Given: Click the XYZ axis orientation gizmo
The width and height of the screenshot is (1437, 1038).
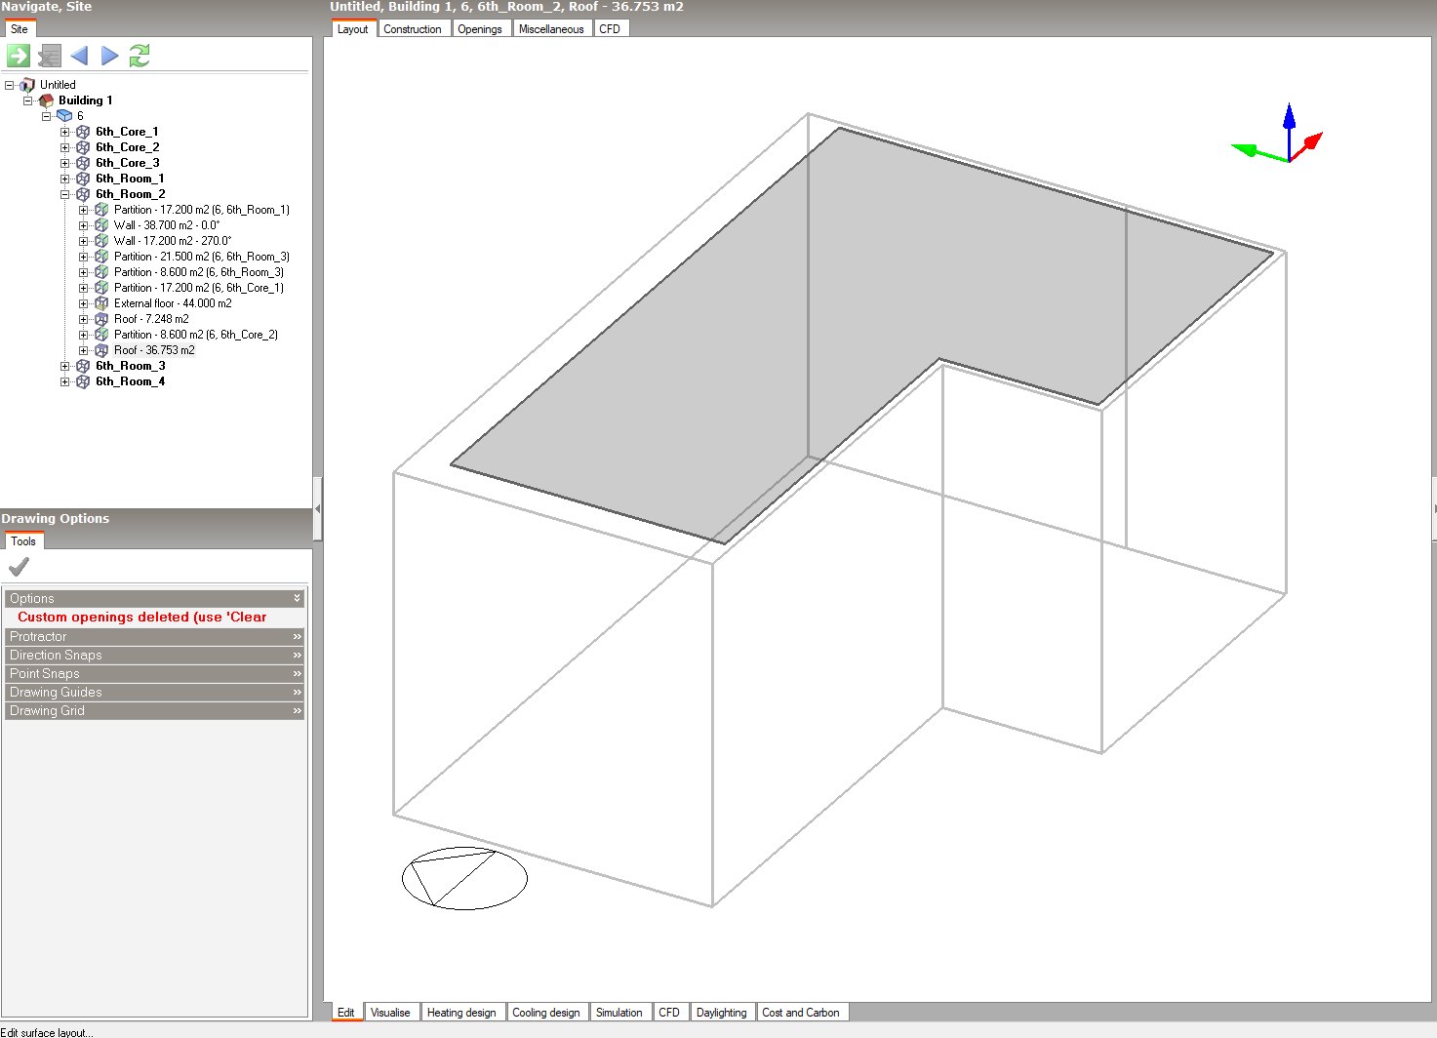Looking at the screenshot, I should click(1283, 140).
